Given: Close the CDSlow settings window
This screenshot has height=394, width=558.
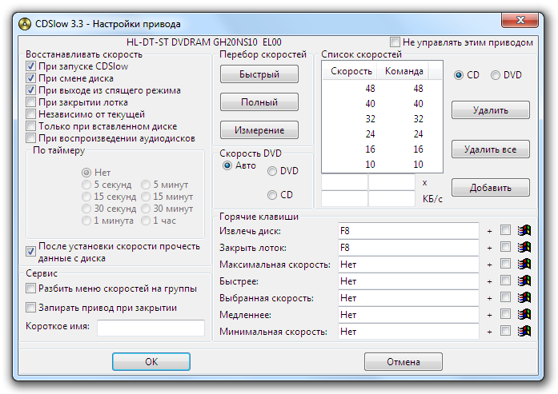Looking at the screenshot, I should pyautogui.click(x=520, y=20).
